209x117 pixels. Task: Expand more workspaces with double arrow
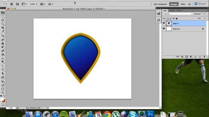(x=189, y=4)
